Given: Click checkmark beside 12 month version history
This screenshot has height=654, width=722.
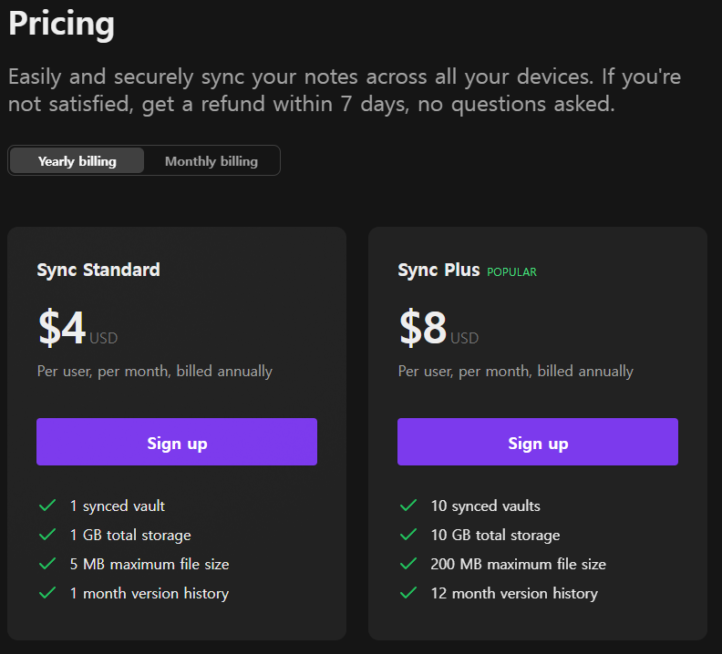Looking at the screenshot, I should [408, 593].
